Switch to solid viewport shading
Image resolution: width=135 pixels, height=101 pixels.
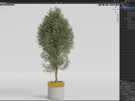pos(112,5)
